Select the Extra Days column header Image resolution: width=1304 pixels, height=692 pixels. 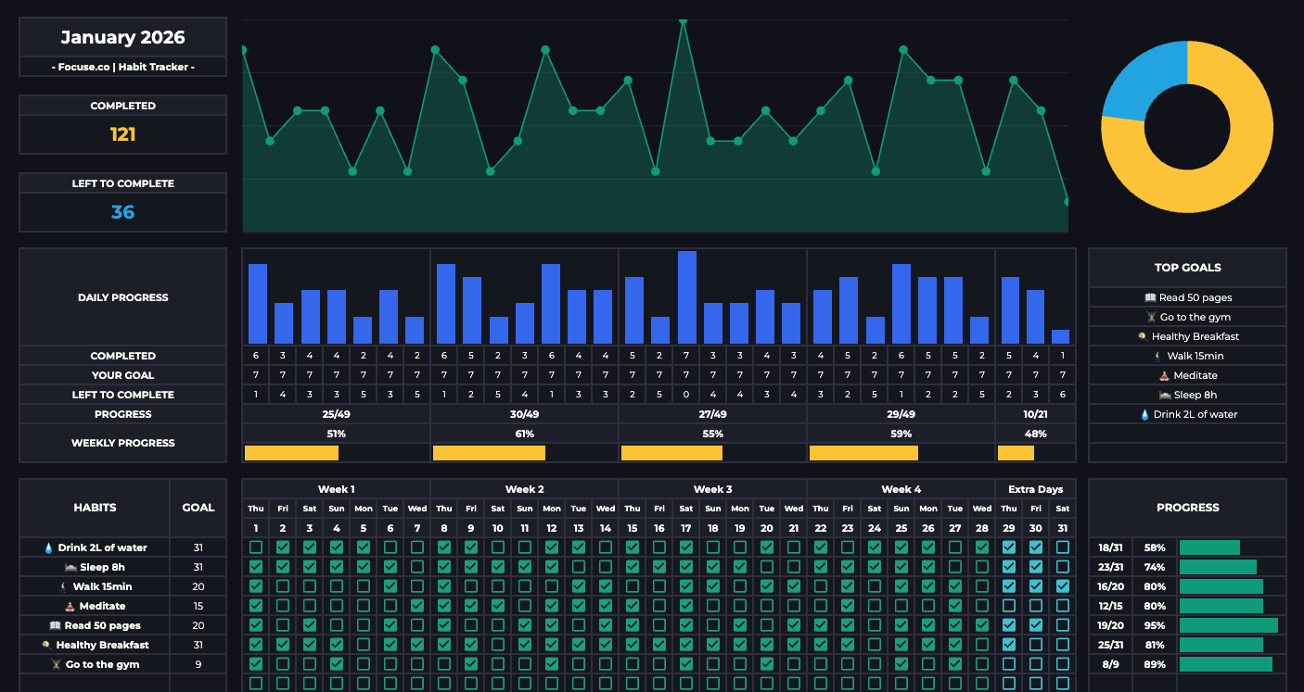click(x=1035, y=489)
